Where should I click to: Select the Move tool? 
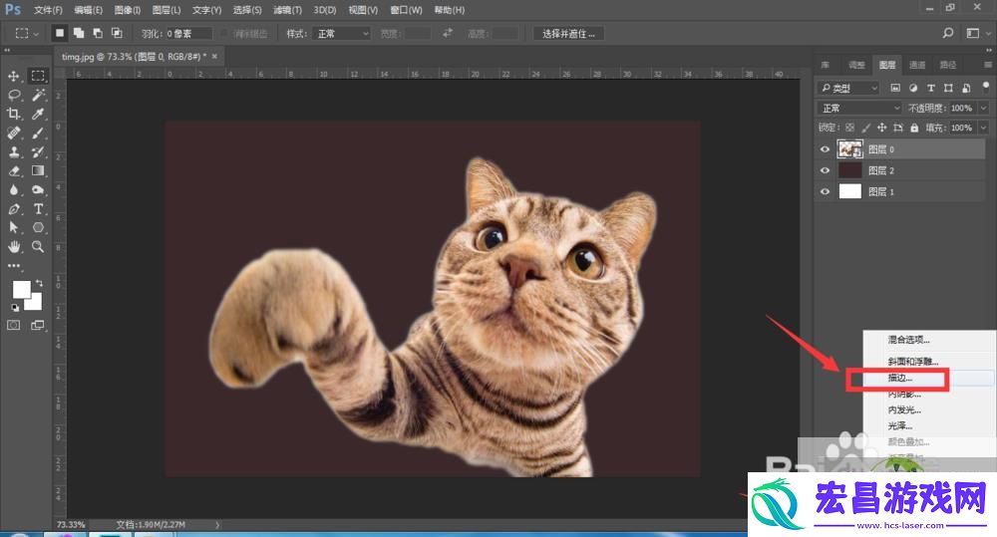click(13, 77)
